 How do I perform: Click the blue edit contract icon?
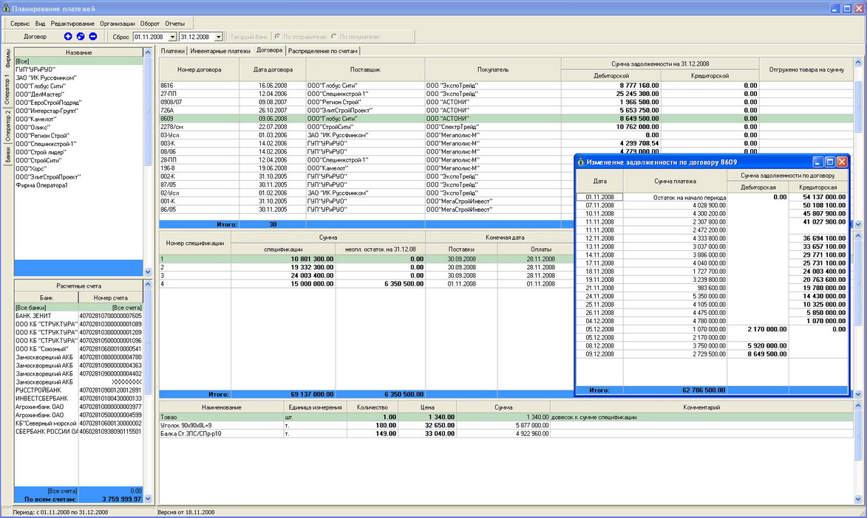tap(81, 36)
